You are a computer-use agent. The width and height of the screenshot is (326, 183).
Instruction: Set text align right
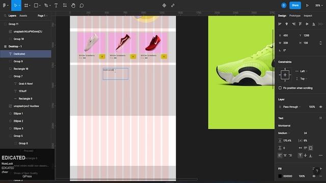pos(290,156)
